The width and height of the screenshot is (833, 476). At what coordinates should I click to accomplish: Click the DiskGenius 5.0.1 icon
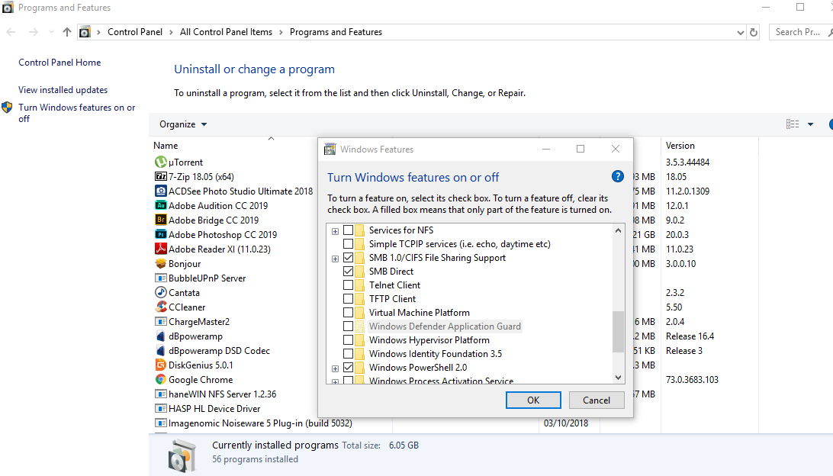coord(160,365)
